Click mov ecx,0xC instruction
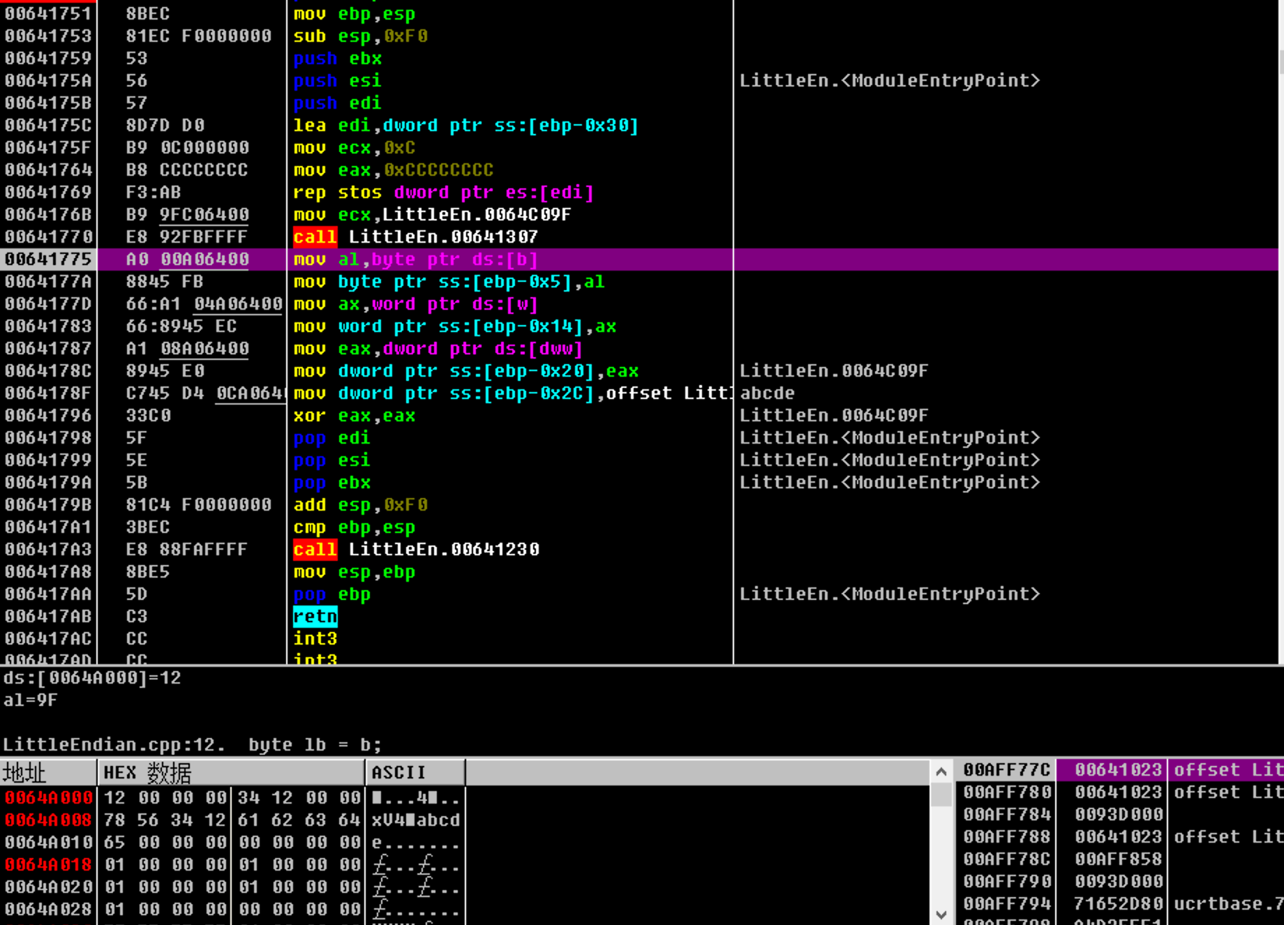This screenshot has height=925, width=1284. click(x=354, y=148)
